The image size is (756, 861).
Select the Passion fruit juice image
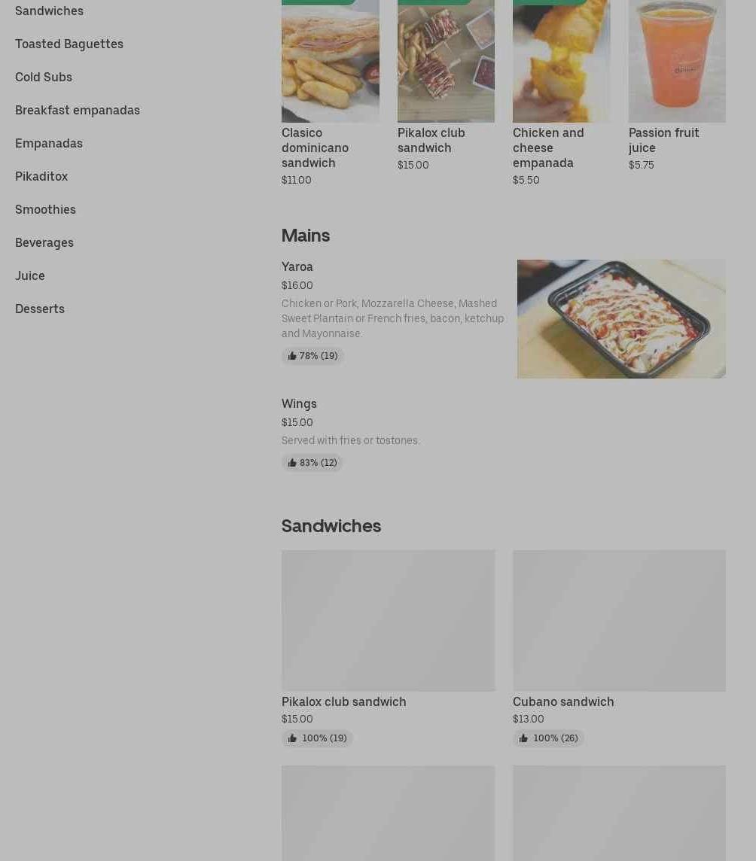click(677, 61)
